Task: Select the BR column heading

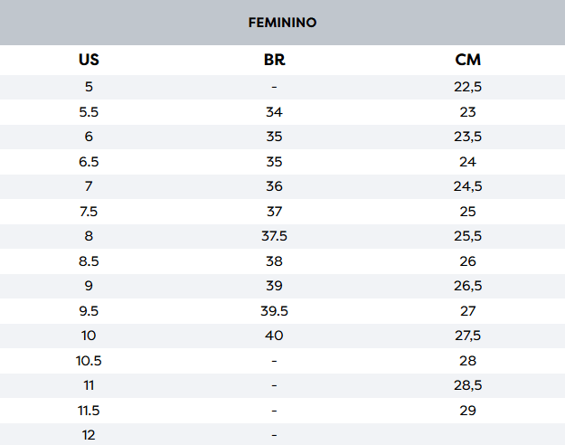Action: [x=274, y=61]
